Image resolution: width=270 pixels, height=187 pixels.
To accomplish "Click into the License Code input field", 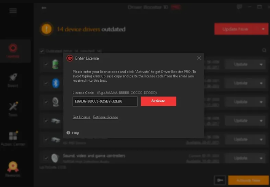I will click(105, 101).
